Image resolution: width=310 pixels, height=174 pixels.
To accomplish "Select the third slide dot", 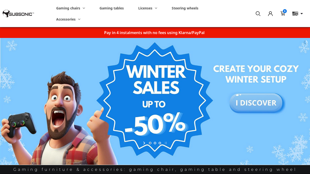I will pyautogui.click(x=160, y=143).
